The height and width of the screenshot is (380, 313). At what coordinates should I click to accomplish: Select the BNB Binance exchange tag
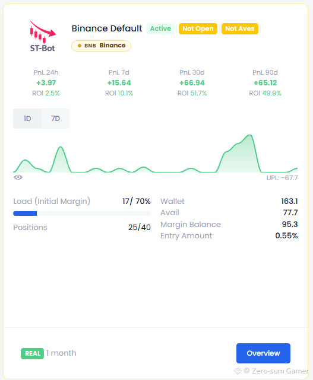click(x=101, y=46)
